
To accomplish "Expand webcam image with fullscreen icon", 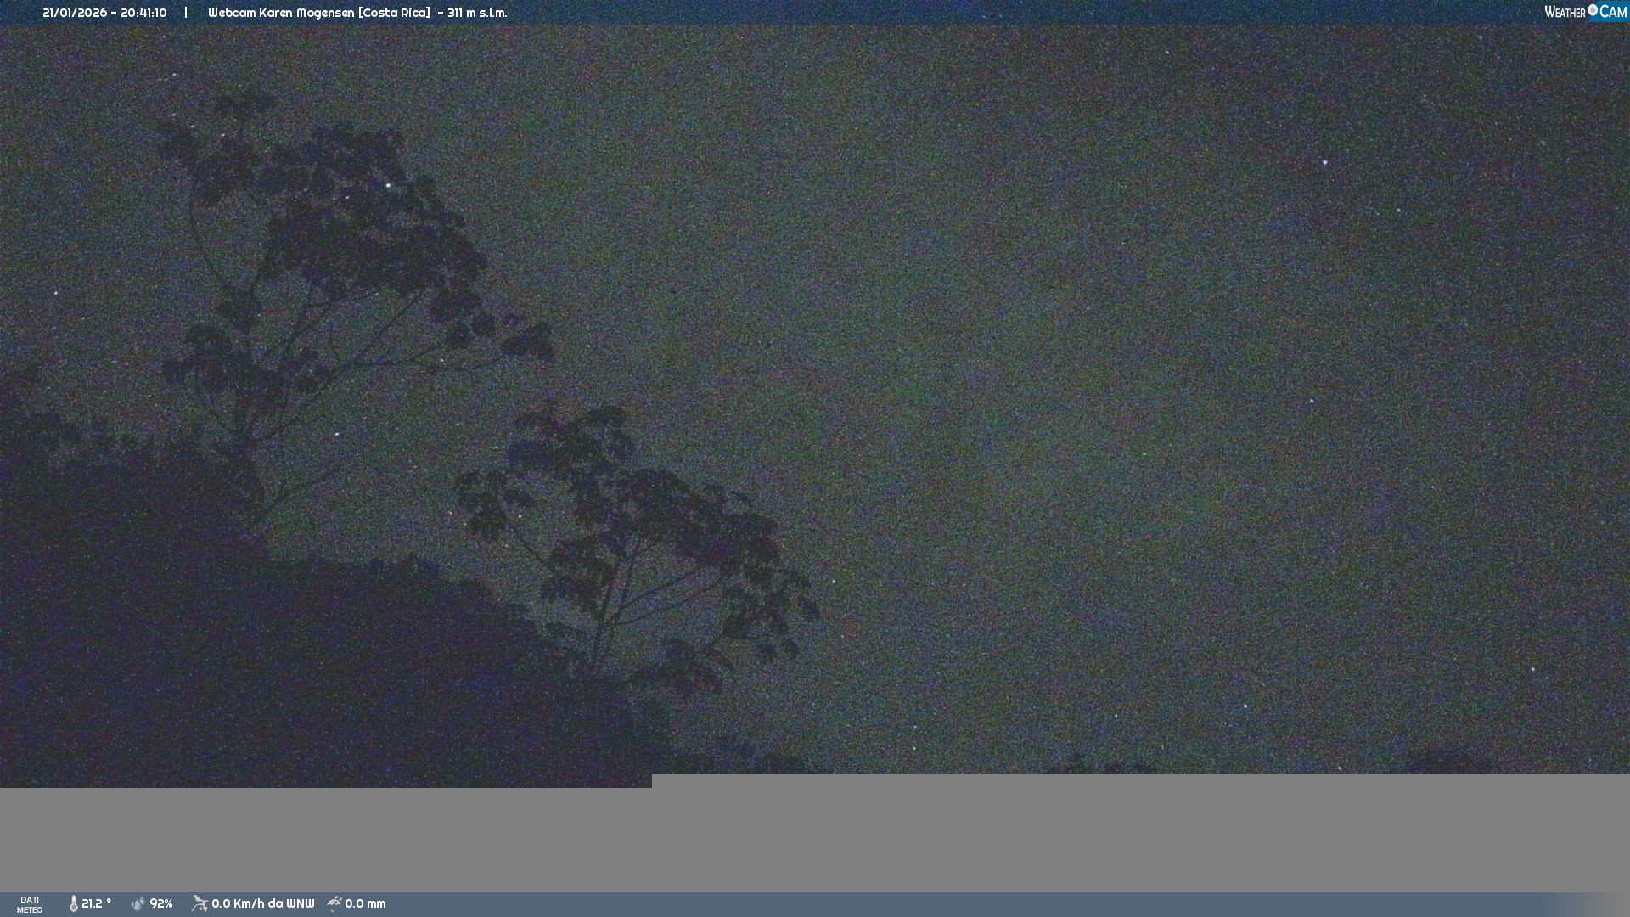I will 643,779.
